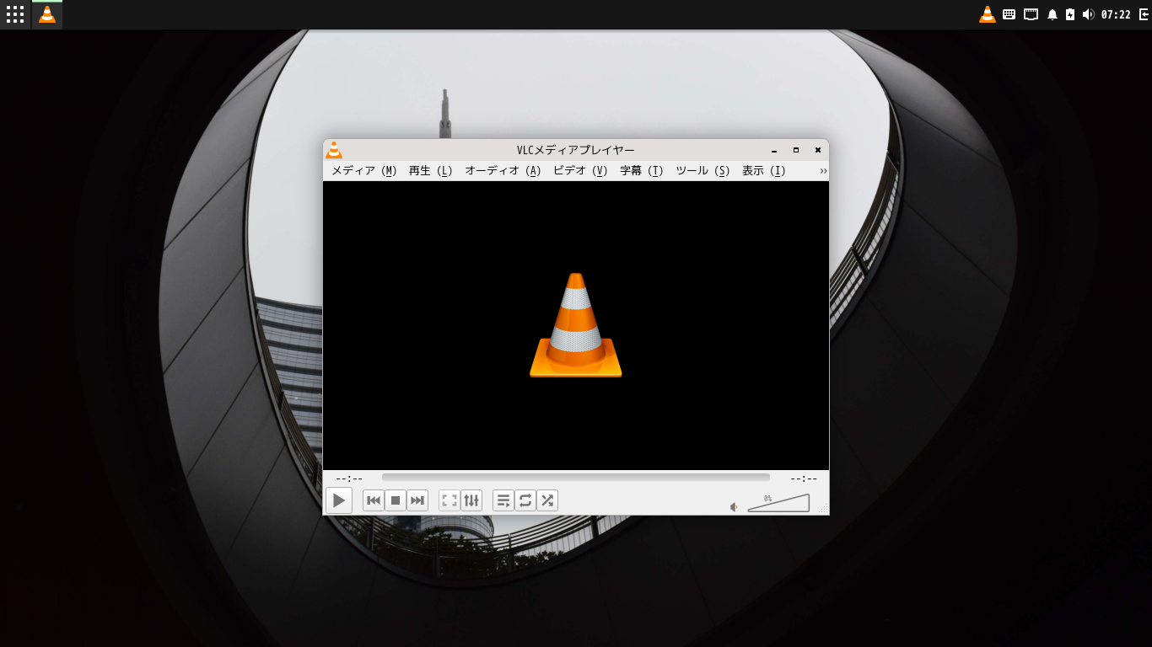Close the VLC media player window
The image size is (1152, 647).
(x=817, y=150)
